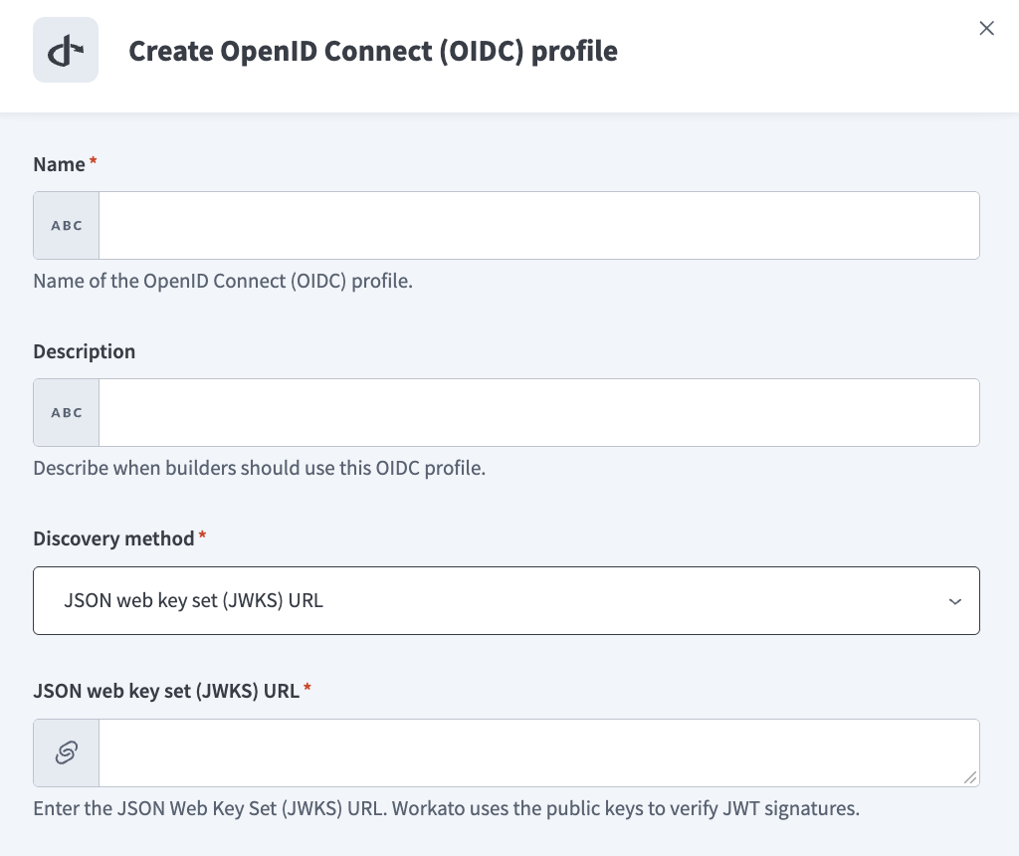1019x856 pixels.
Task: Click the Discovery method dropdown chevron
Action: pos(954,601)
